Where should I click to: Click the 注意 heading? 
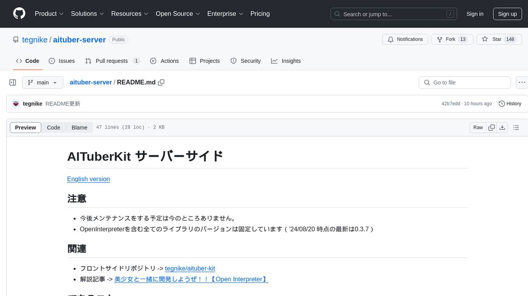(x=77, y=199)
